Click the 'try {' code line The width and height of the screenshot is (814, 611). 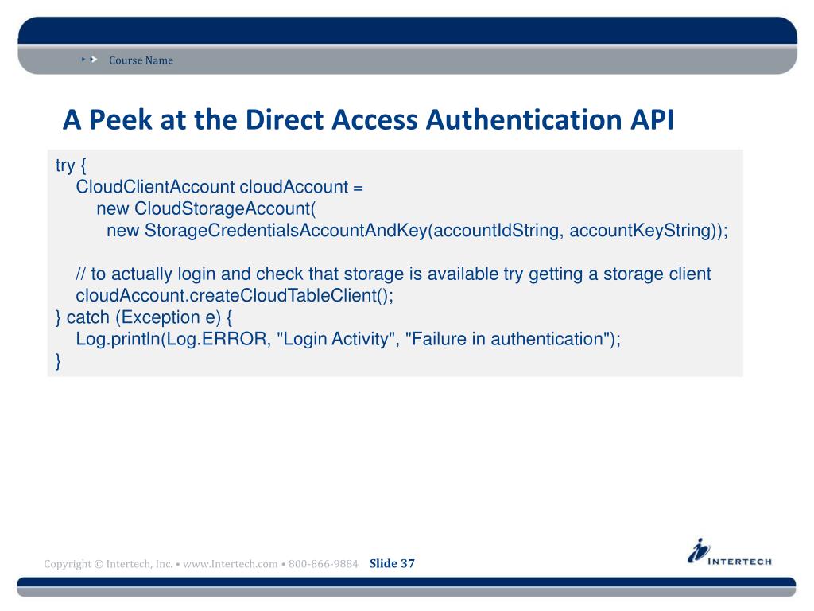click(x=71, y=165)
